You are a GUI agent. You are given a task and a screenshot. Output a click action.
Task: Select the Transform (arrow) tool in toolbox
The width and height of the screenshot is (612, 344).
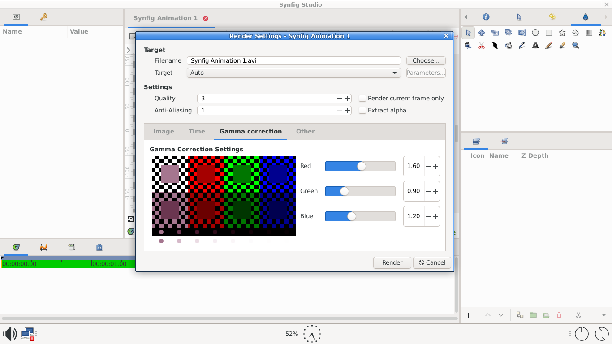[468, 33]
